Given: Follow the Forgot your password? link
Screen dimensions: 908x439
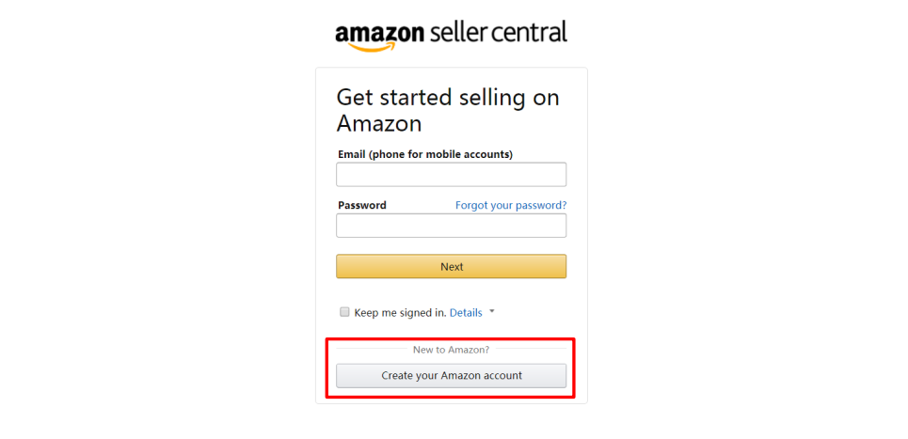Looking at the screenshot, I should pos(511,205).
